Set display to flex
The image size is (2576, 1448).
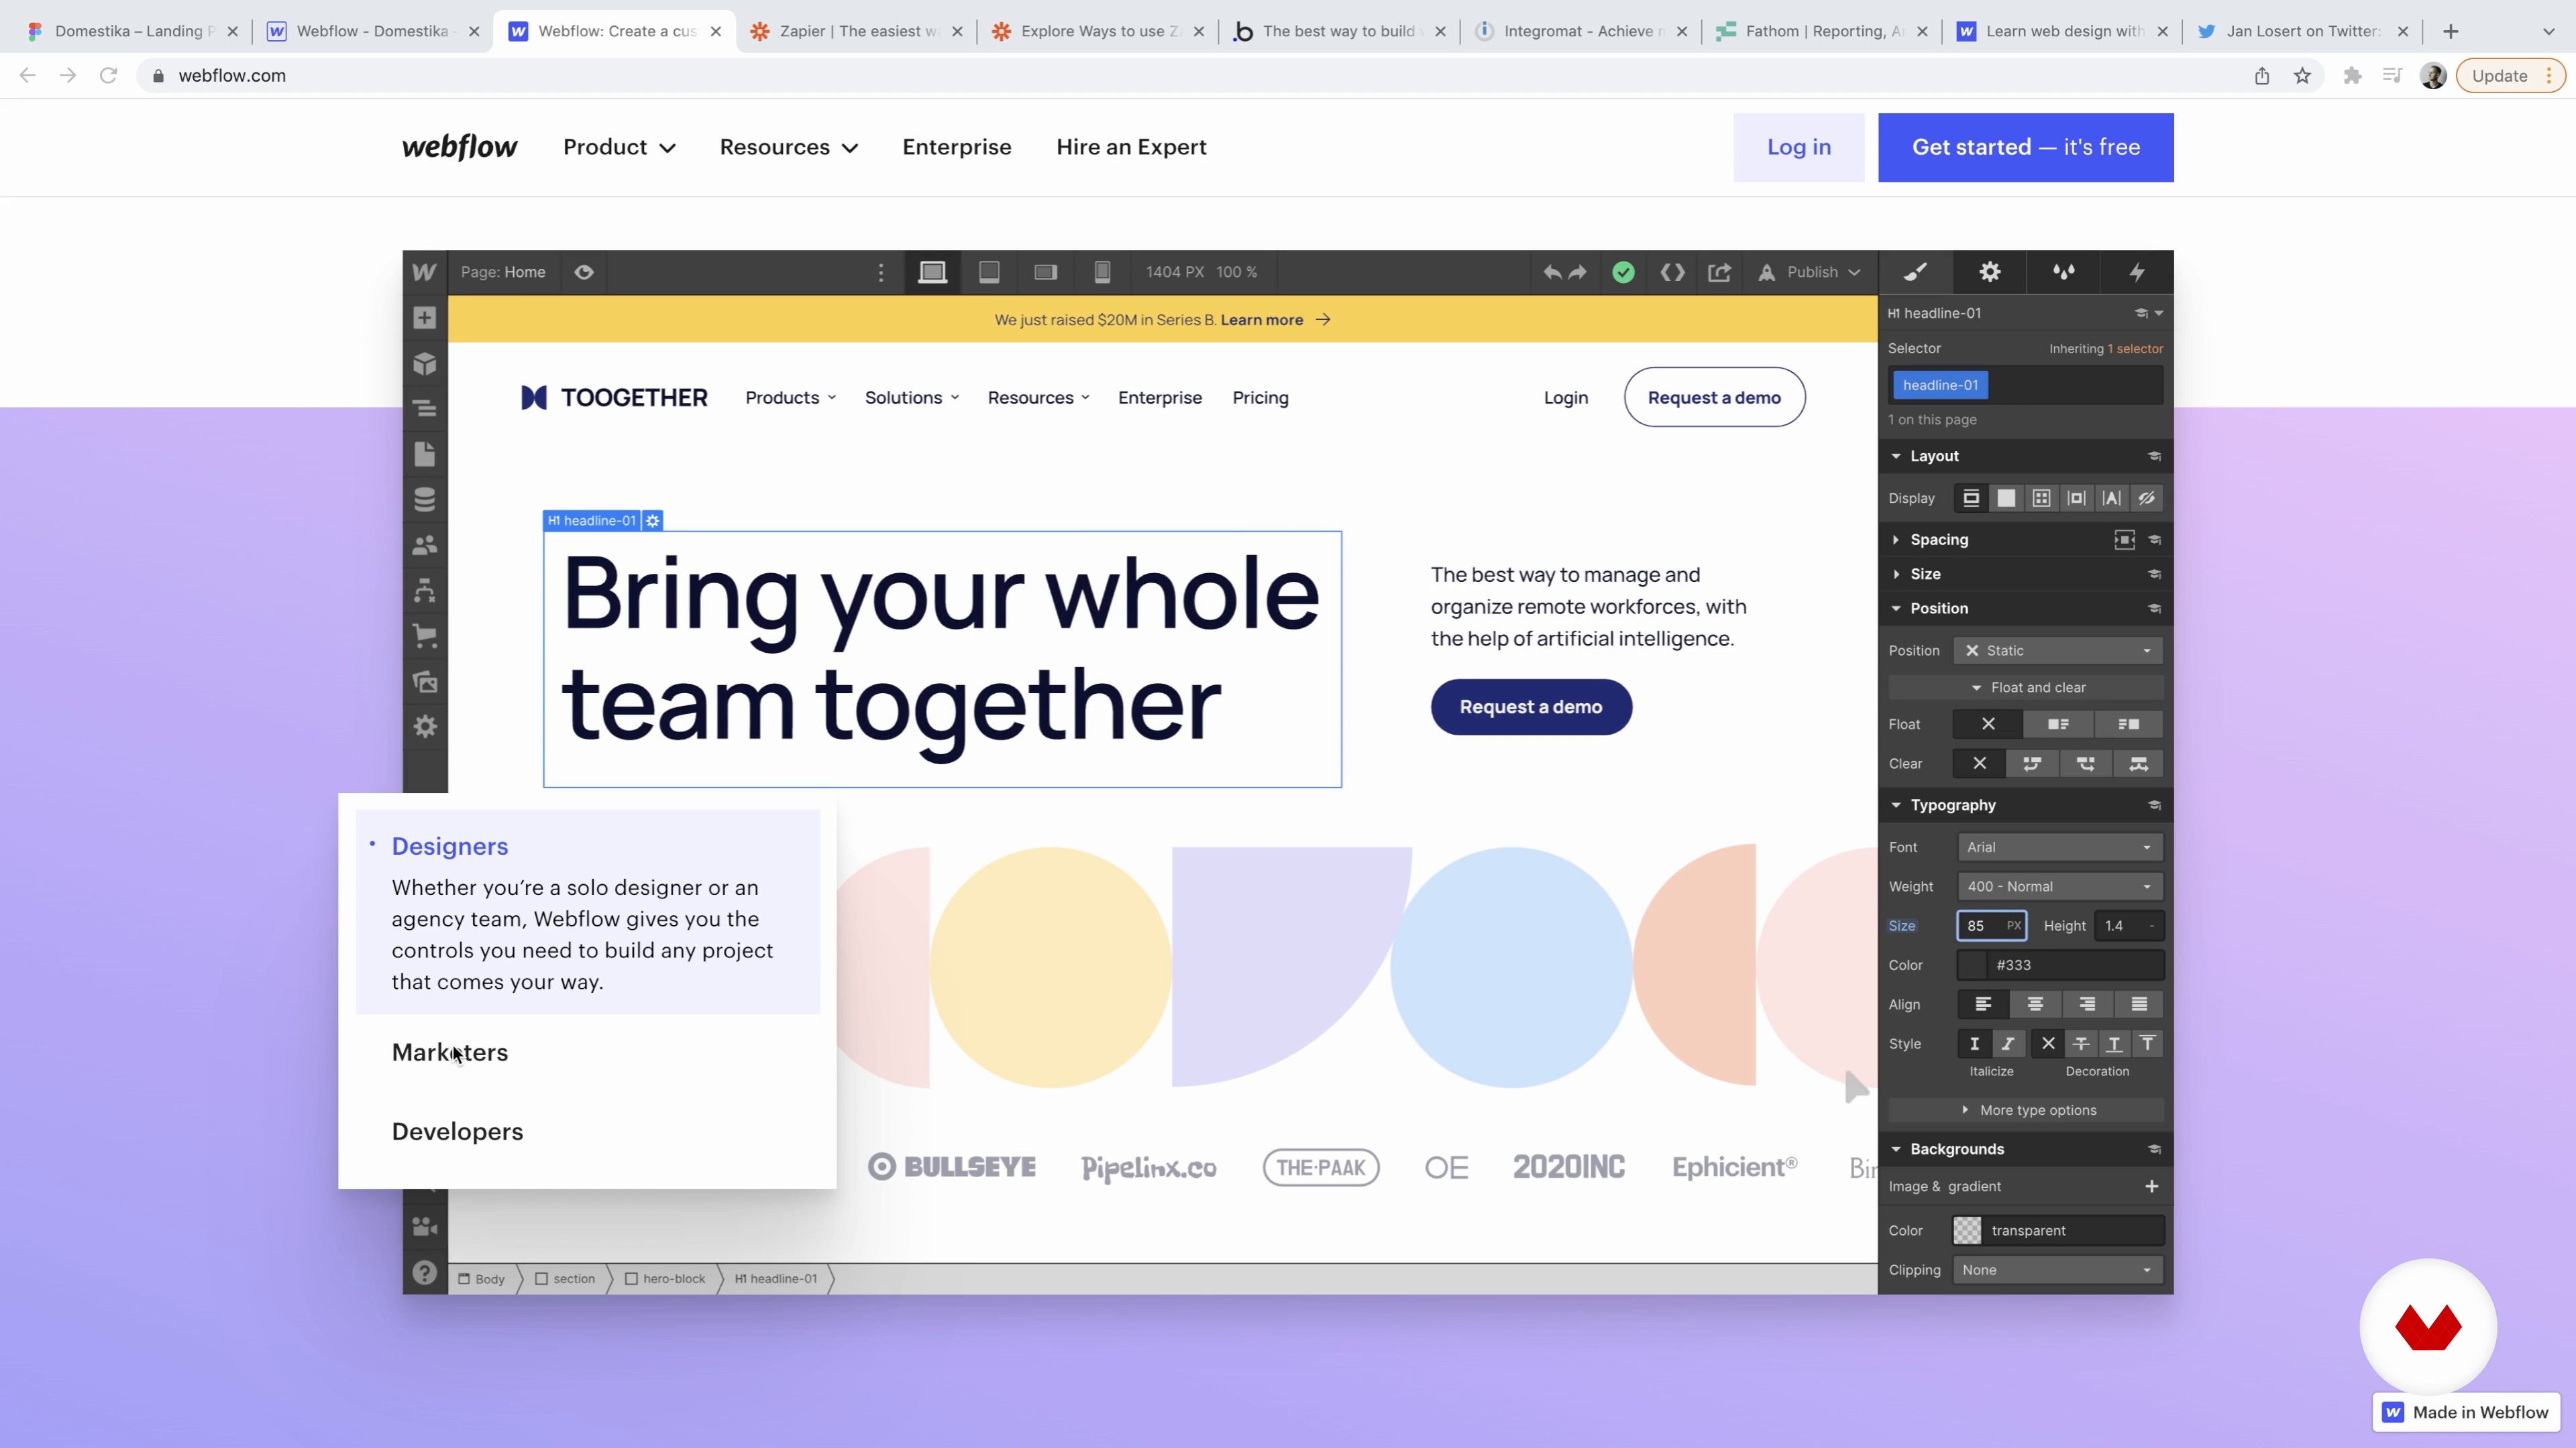click(x=2006, y=497)
